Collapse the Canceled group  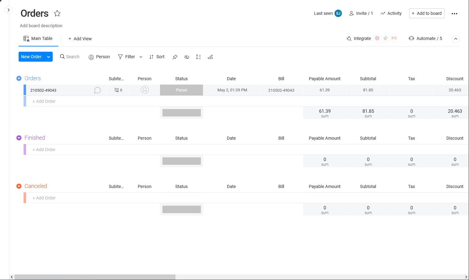pos(19,186)
